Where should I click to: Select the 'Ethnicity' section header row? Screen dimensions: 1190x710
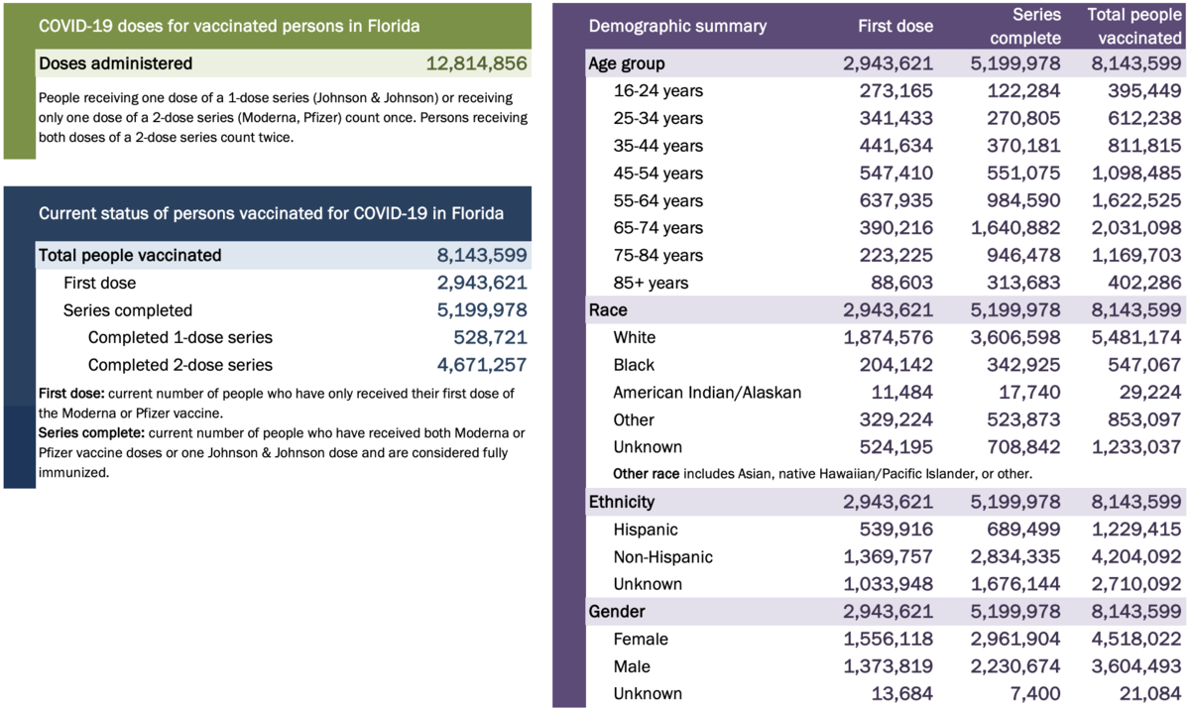(622, 502)
